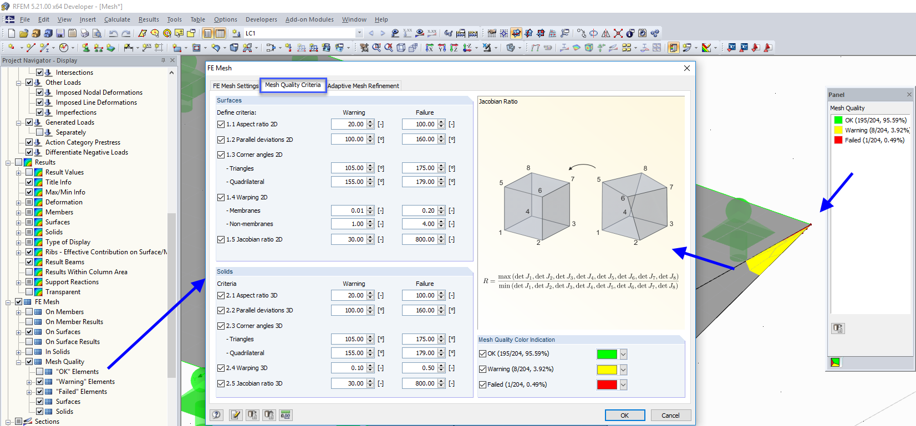Screen dimensions: 916x426
Task: Click the zoom window magnifier icon
Action: click(x=376, y=48)
